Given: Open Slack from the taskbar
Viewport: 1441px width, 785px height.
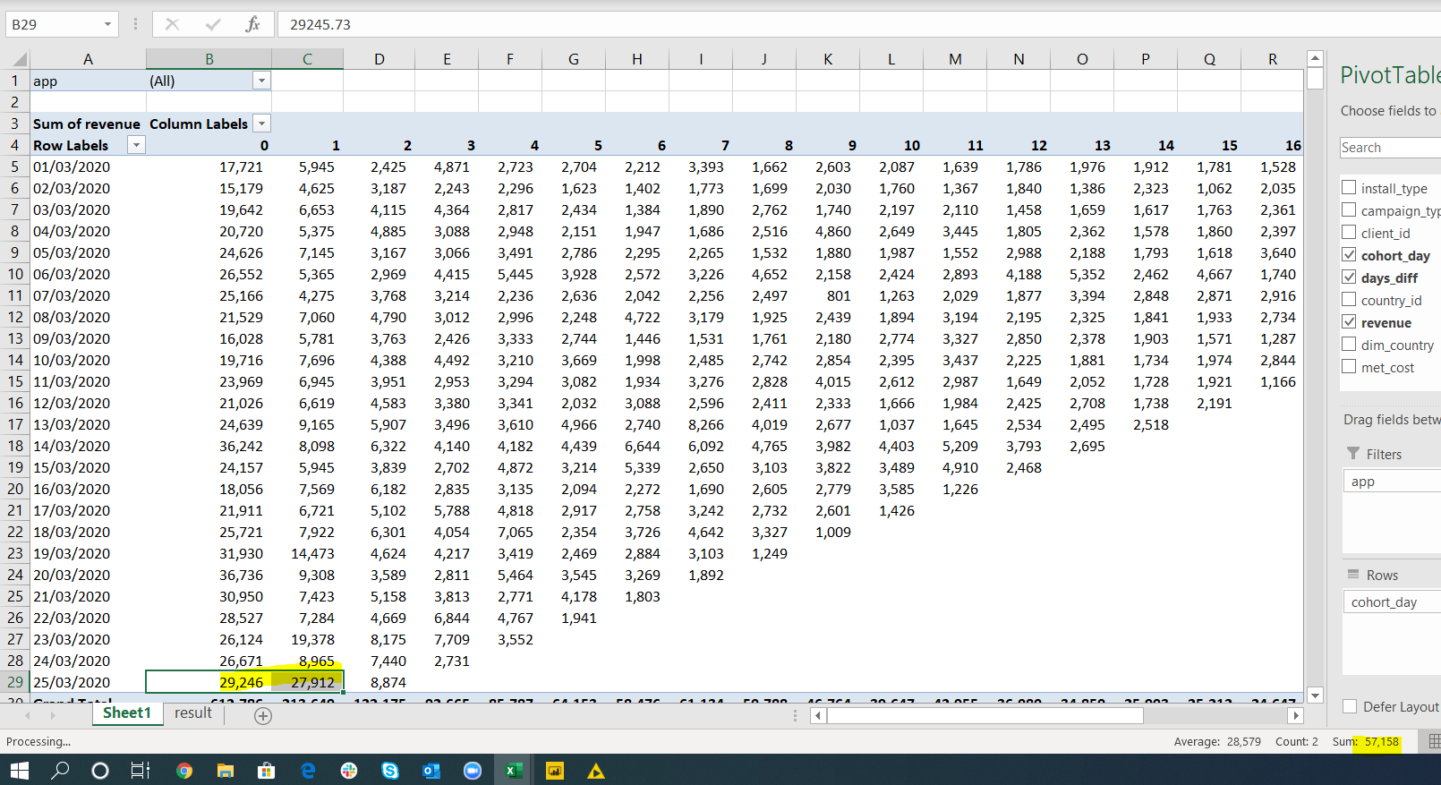Looking at the screenshot, I should tap(349, 770).
